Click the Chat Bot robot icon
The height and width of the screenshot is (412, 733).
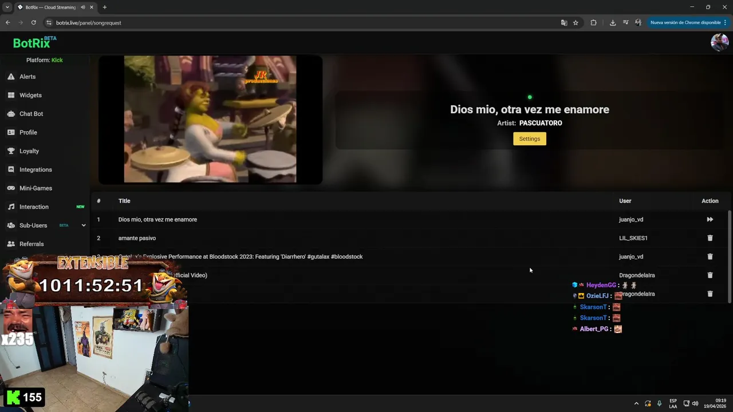point(11,114)
